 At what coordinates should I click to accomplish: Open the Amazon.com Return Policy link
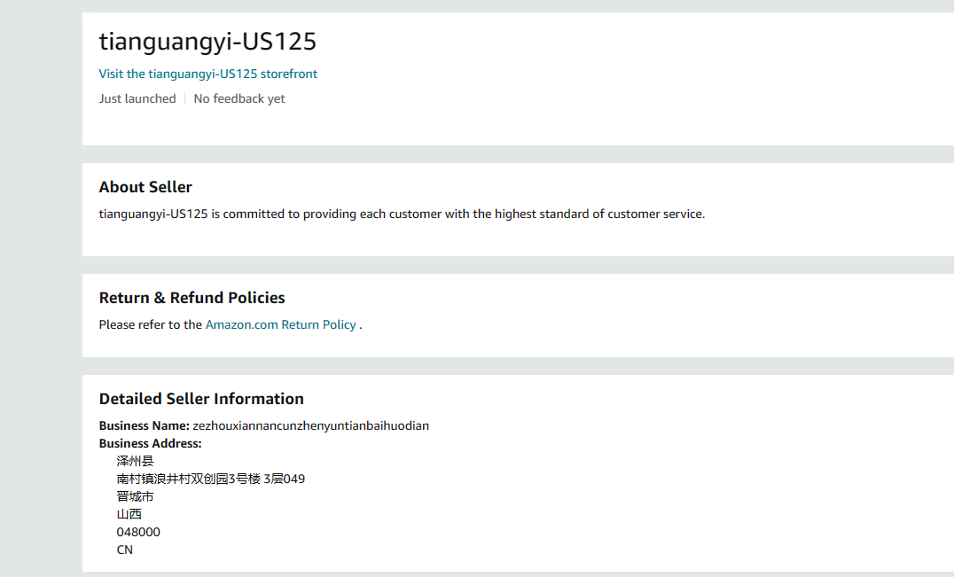coord(280,324)
